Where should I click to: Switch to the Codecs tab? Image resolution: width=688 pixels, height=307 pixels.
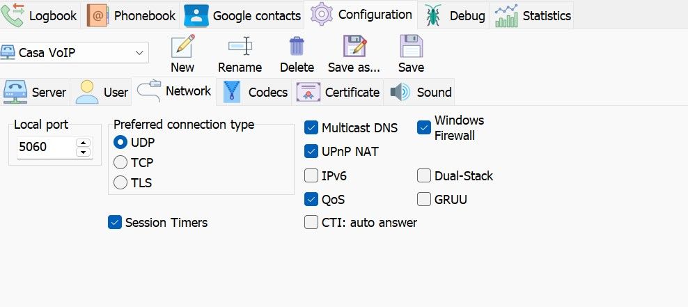pyautogui.click(x=256, y=92)
